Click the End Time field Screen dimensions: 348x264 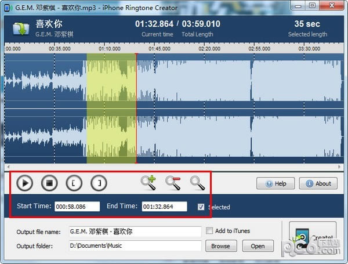164,206
